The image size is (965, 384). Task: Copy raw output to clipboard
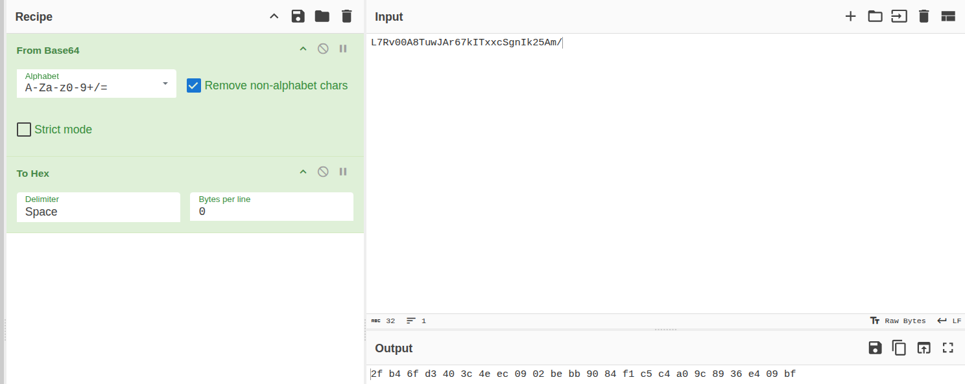click(899, 348)
